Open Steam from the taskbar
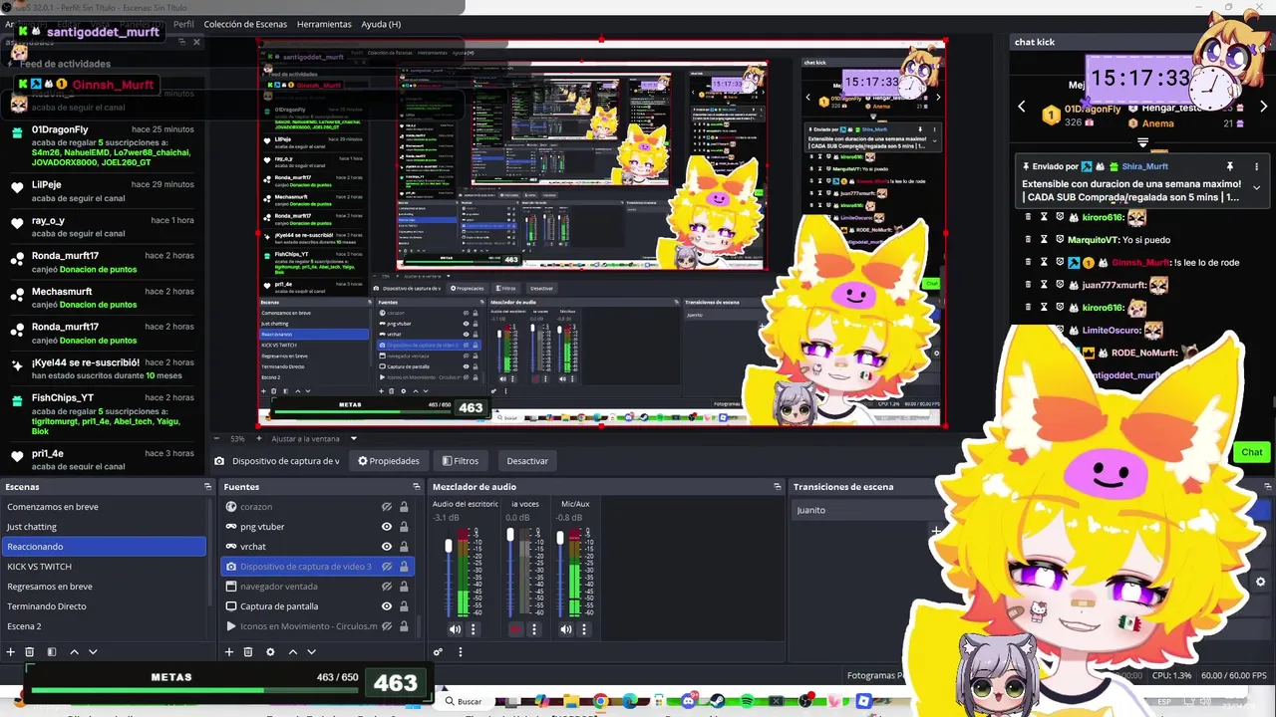The image size is (1276, 717). (717, 701)
